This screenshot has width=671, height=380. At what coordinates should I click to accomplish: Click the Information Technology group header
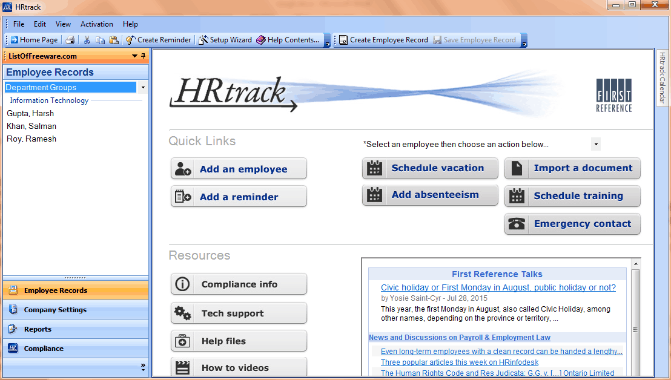tap(49, 100)
